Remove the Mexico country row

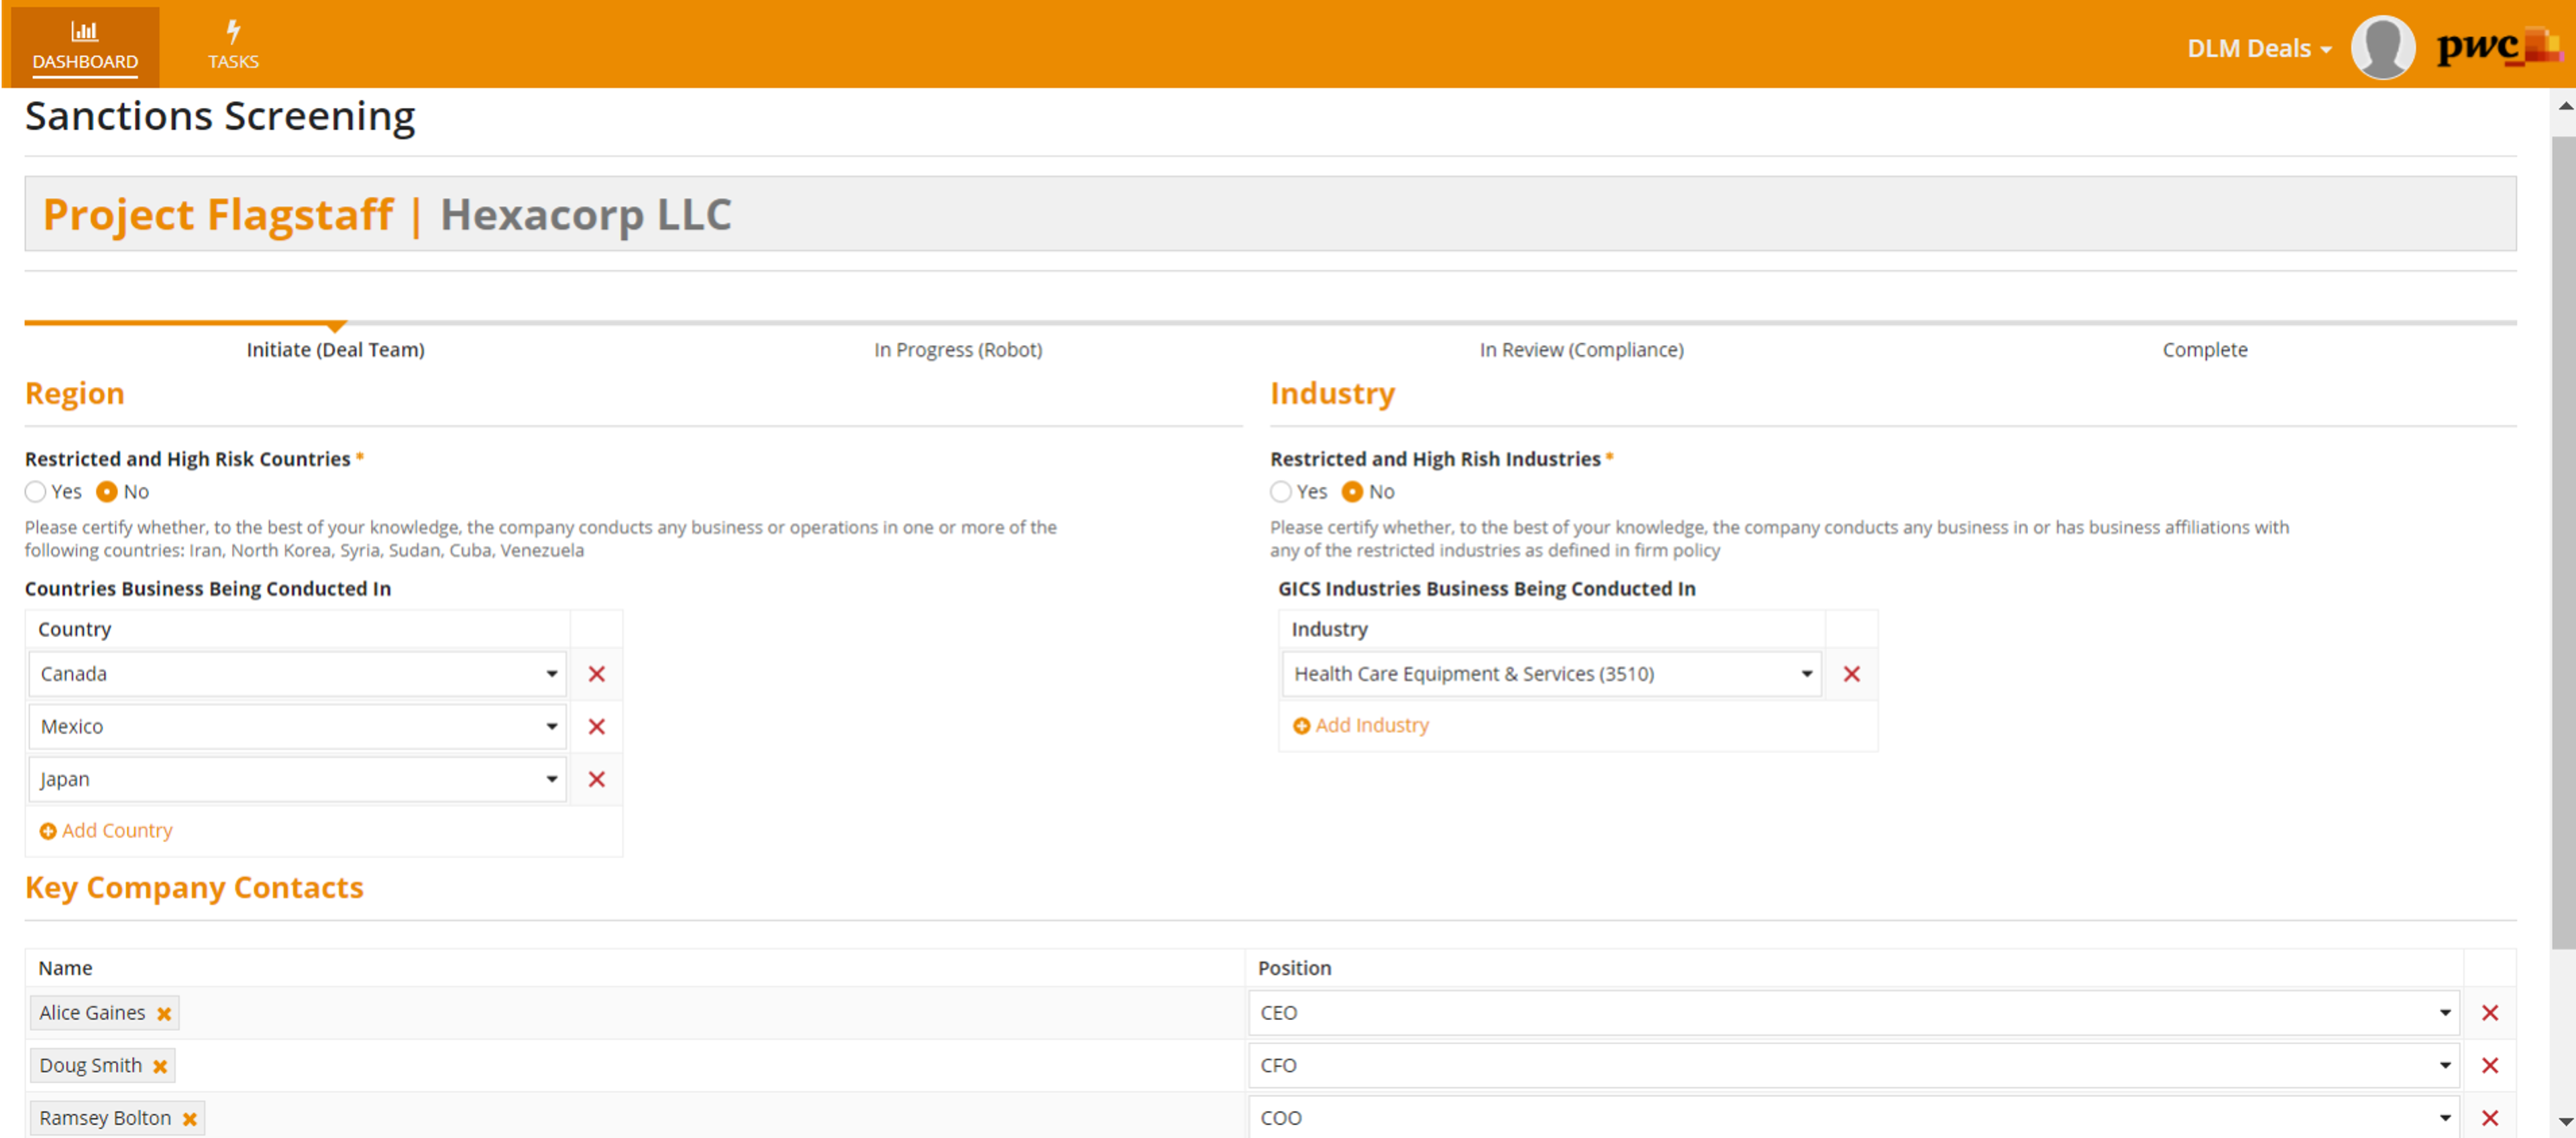tap(597, 726)
